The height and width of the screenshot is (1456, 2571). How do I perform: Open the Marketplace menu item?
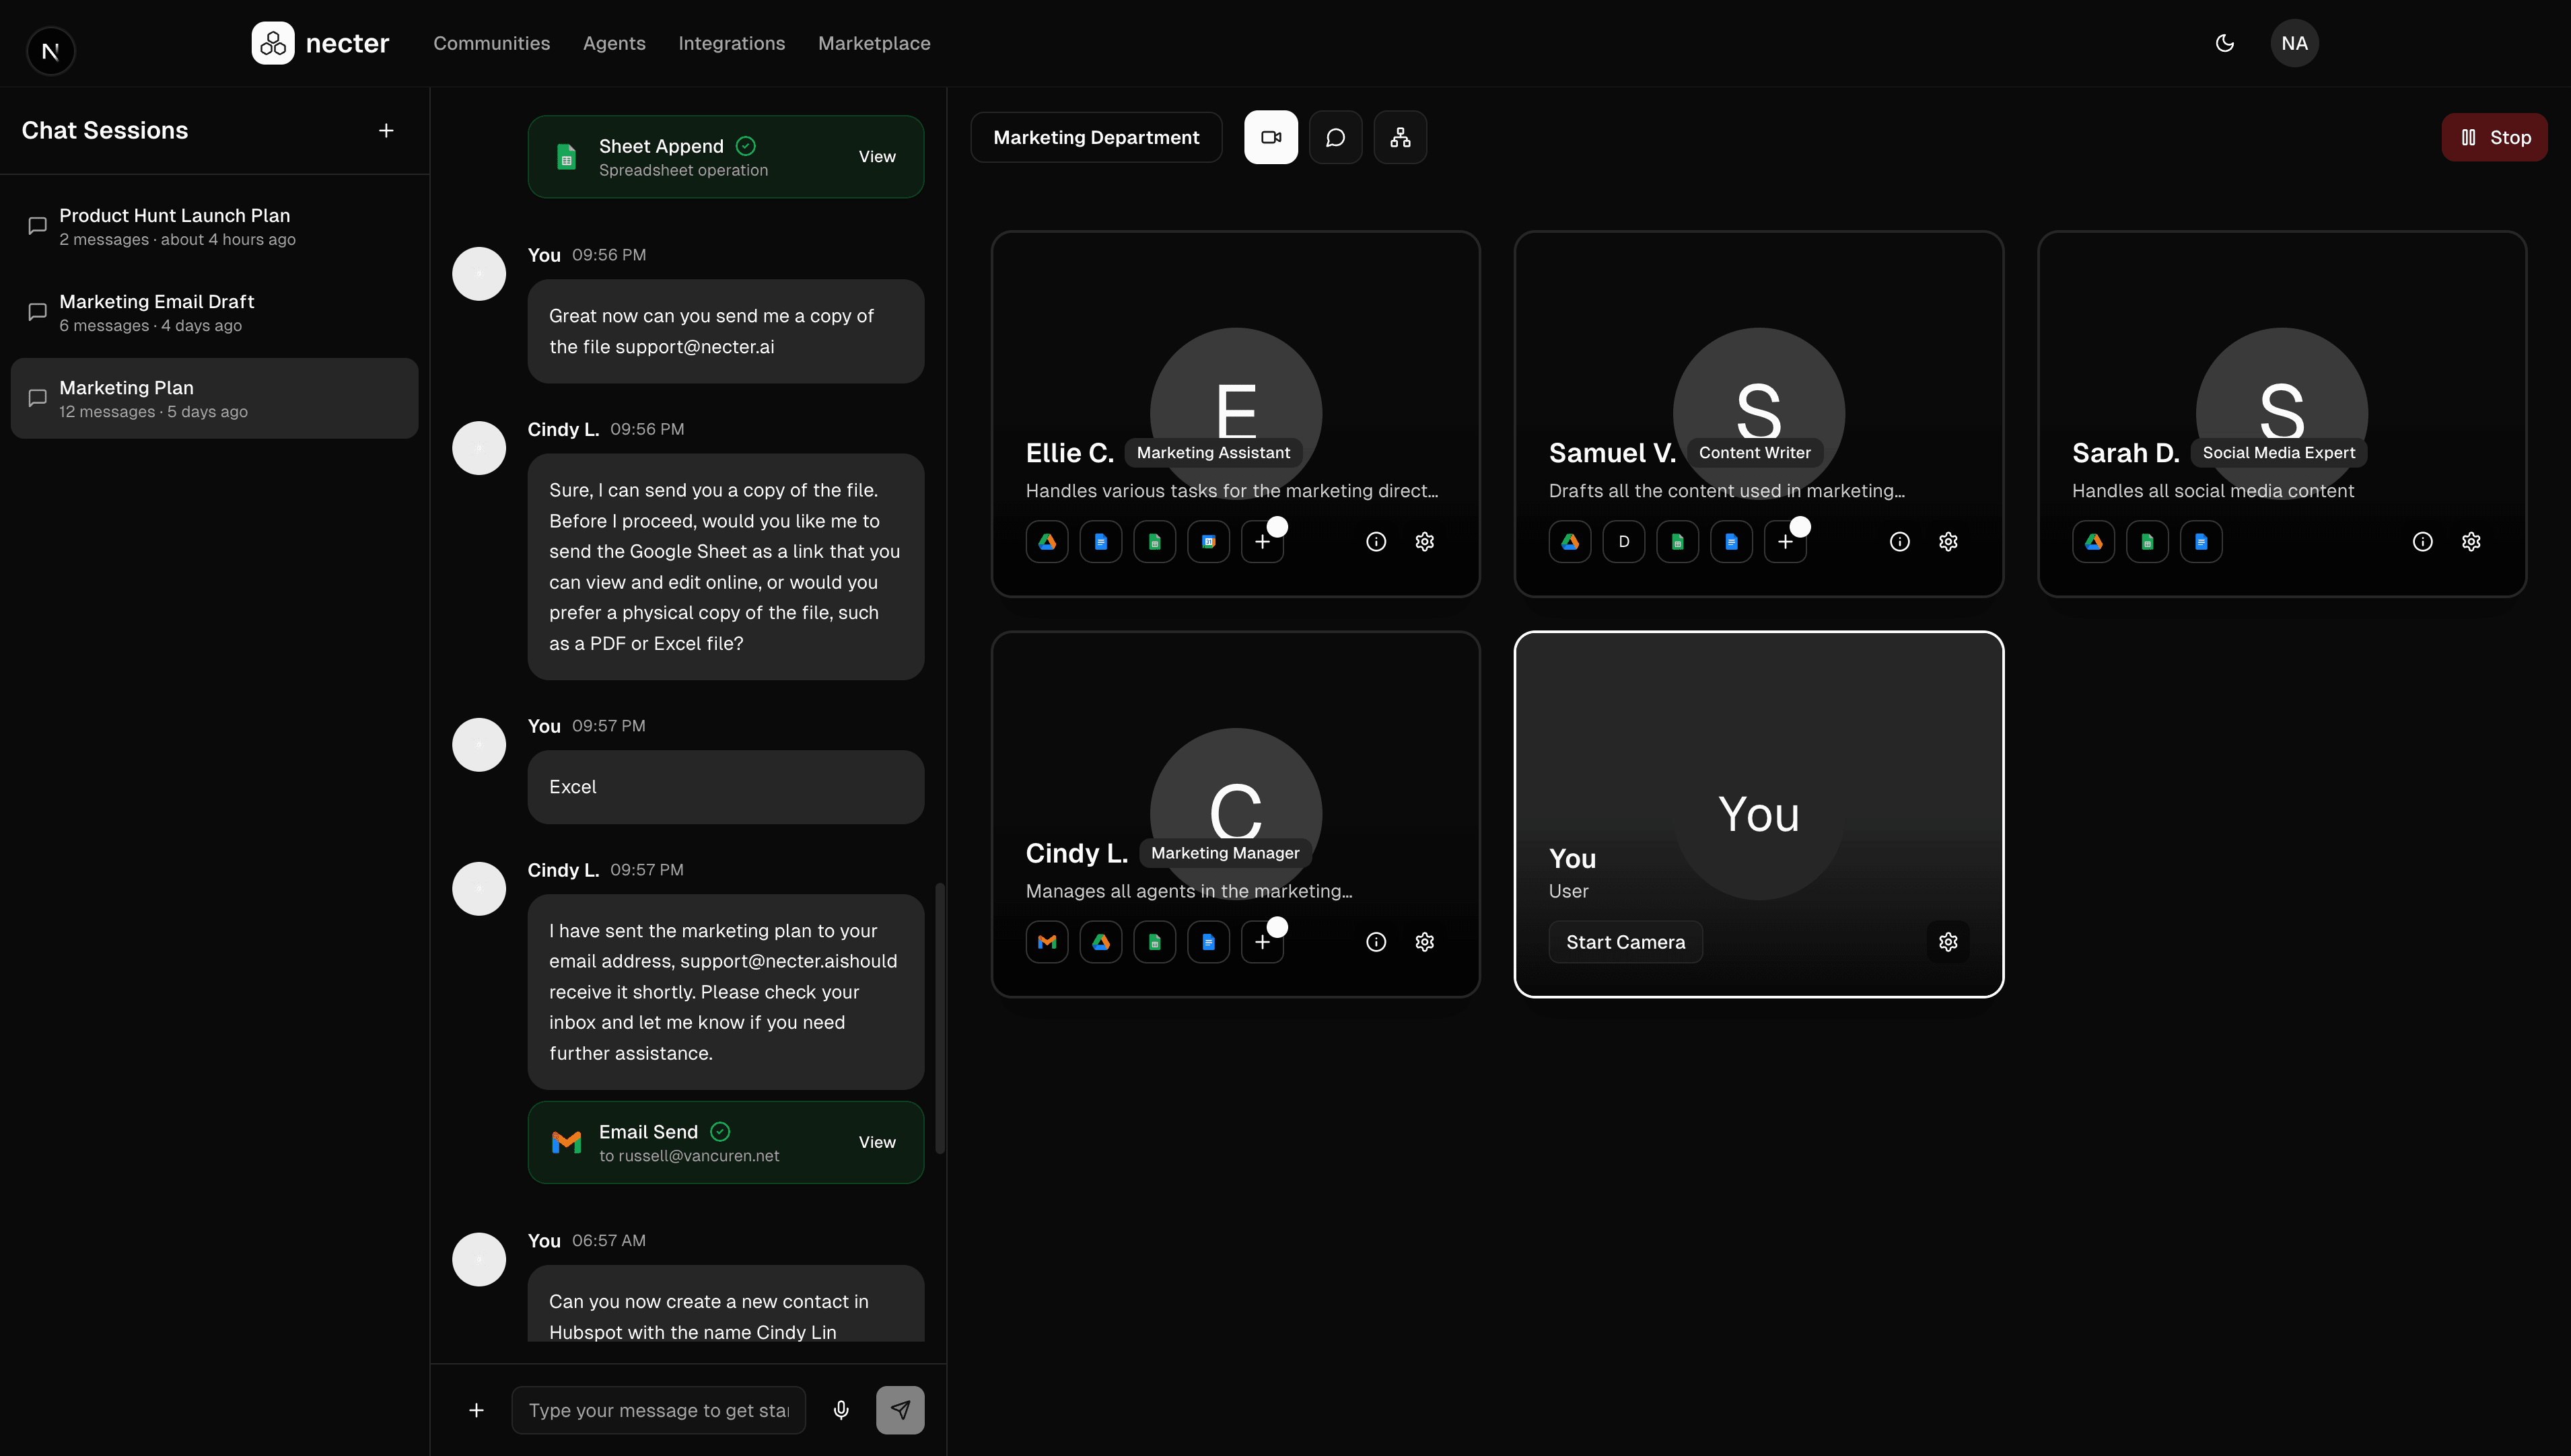pyautogui.click(x=874, y=43)
